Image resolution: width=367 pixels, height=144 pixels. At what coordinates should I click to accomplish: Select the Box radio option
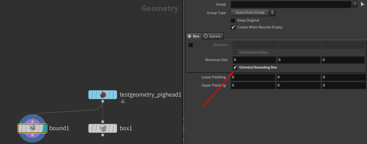194,36
